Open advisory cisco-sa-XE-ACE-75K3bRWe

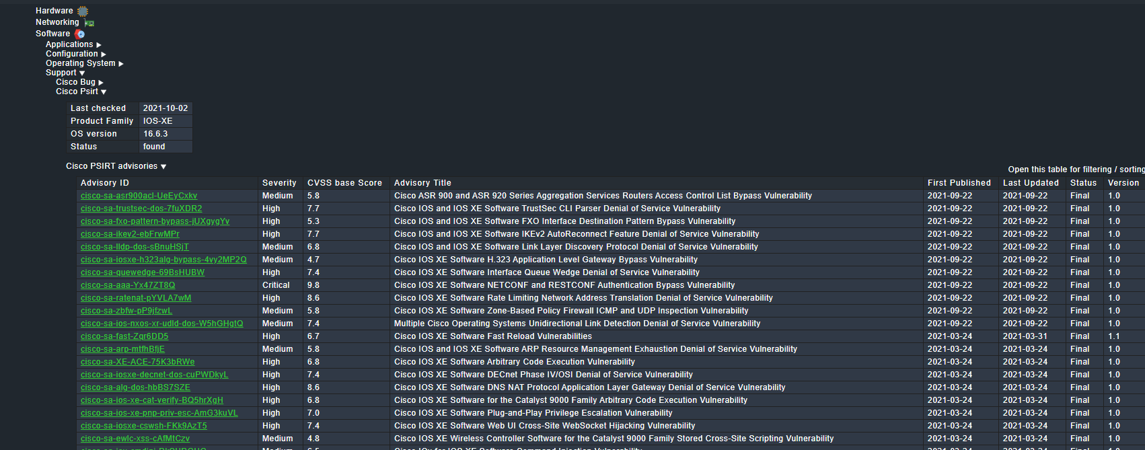(x=138, y=362)
